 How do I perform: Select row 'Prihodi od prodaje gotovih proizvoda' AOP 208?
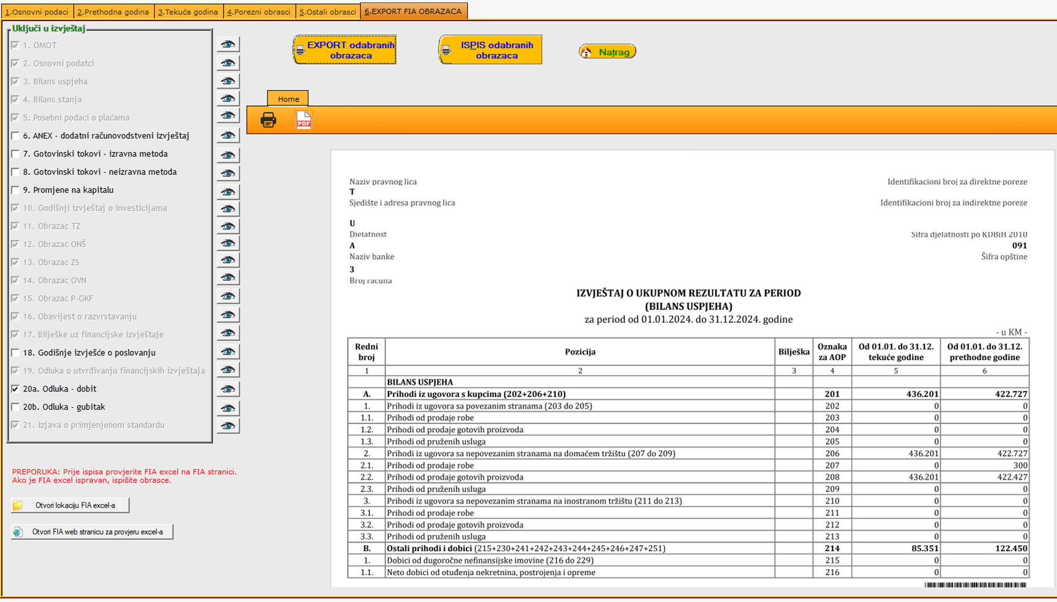point(688,477)
